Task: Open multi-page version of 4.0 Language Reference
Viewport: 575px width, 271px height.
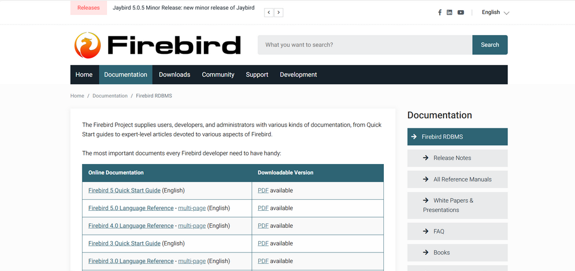Action: 192,226
